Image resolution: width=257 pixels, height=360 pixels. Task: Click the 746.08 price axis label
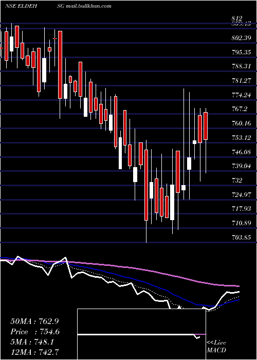point(241,152)
